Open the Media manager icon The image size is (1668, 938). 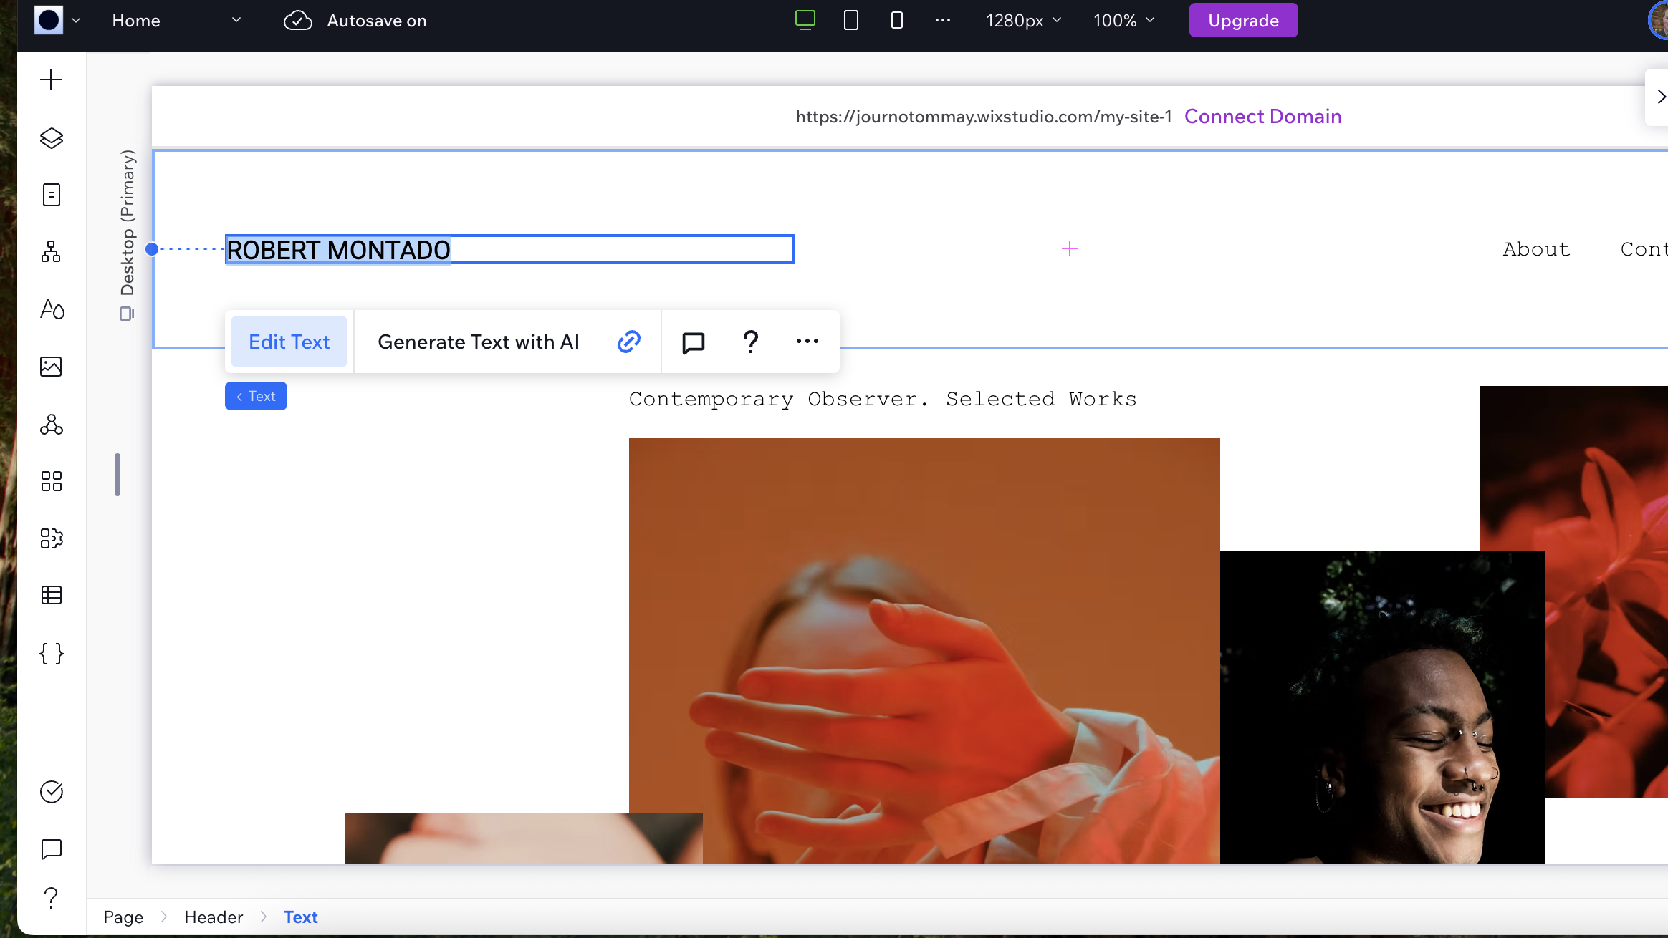[51, 367]
